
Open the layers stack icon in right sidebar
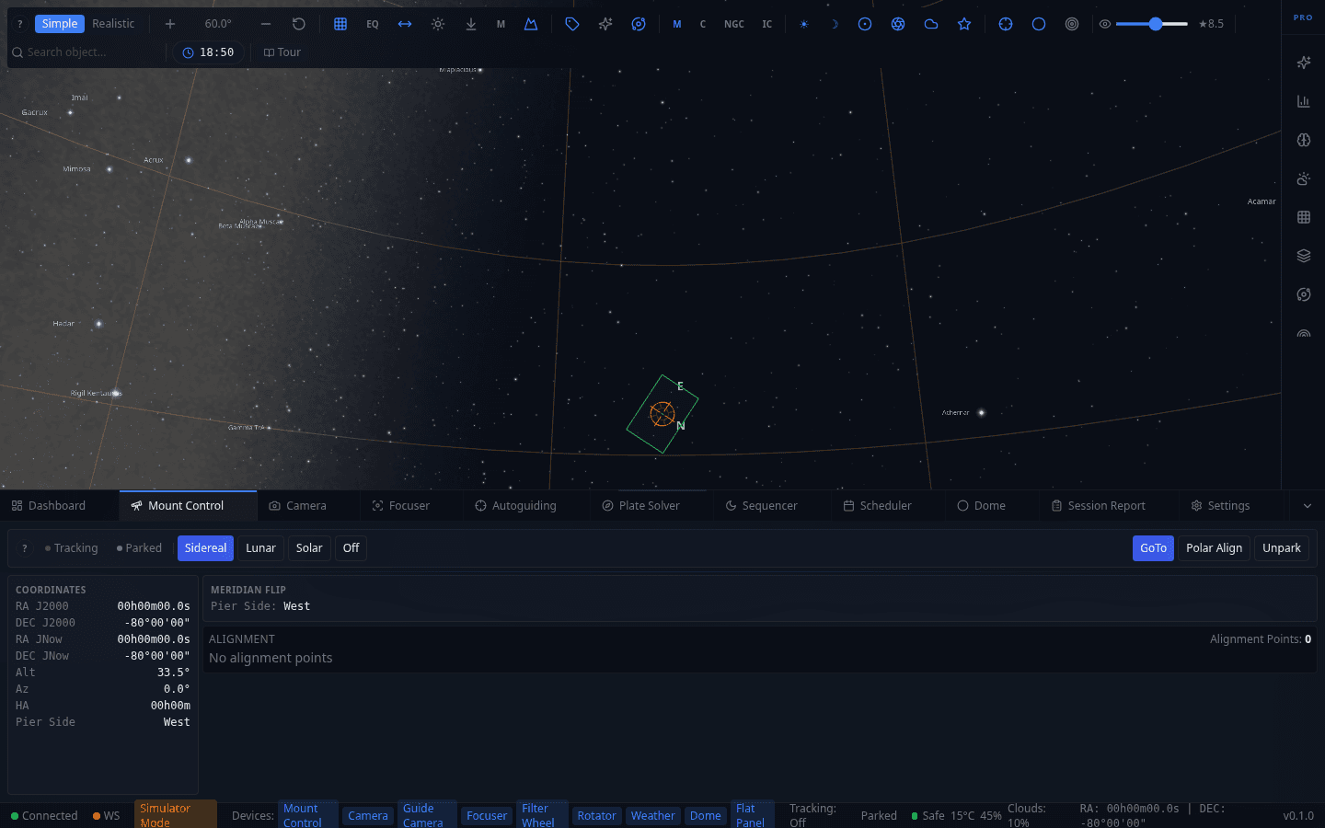coord(1304,256)
